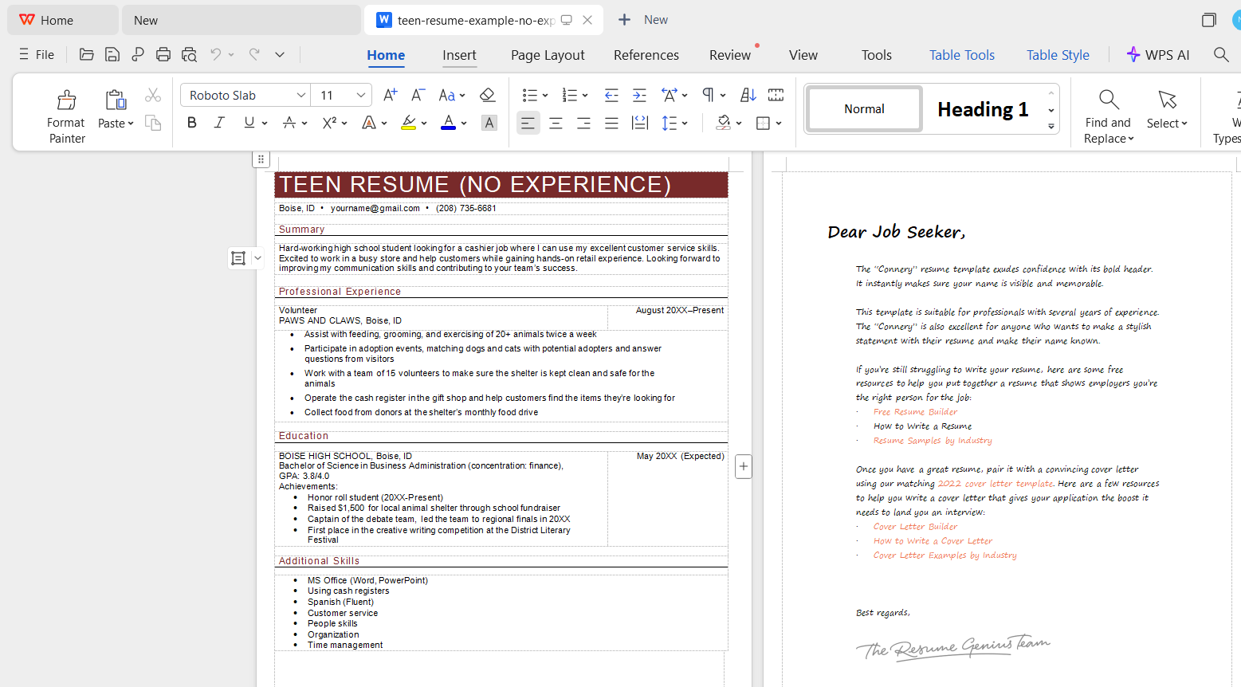Open the Table Style tab
The image size is (1241, 687).
(x=1058, y=54)
